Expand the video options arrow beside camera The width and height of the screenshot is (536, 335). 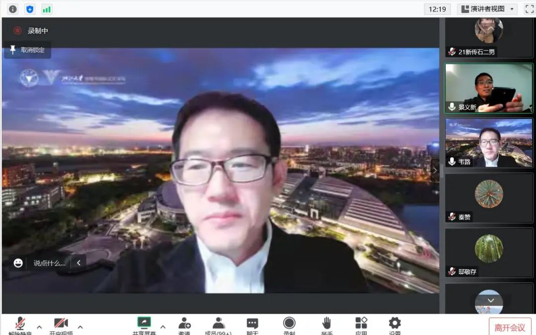pos(80,327)
